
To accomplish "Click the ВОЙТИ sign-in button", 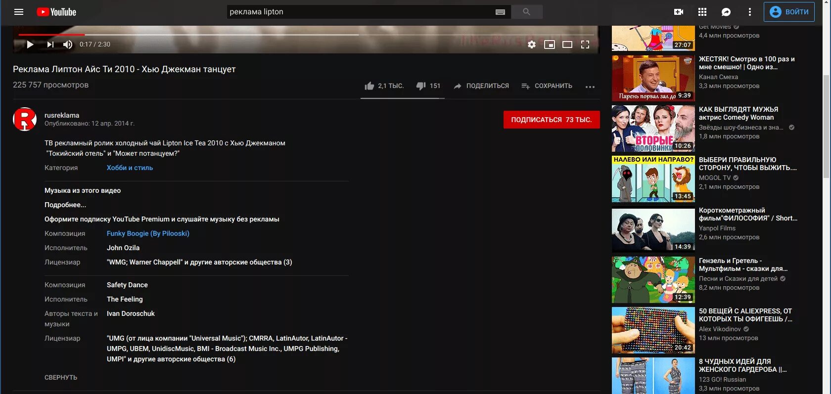I will point(789,12).
